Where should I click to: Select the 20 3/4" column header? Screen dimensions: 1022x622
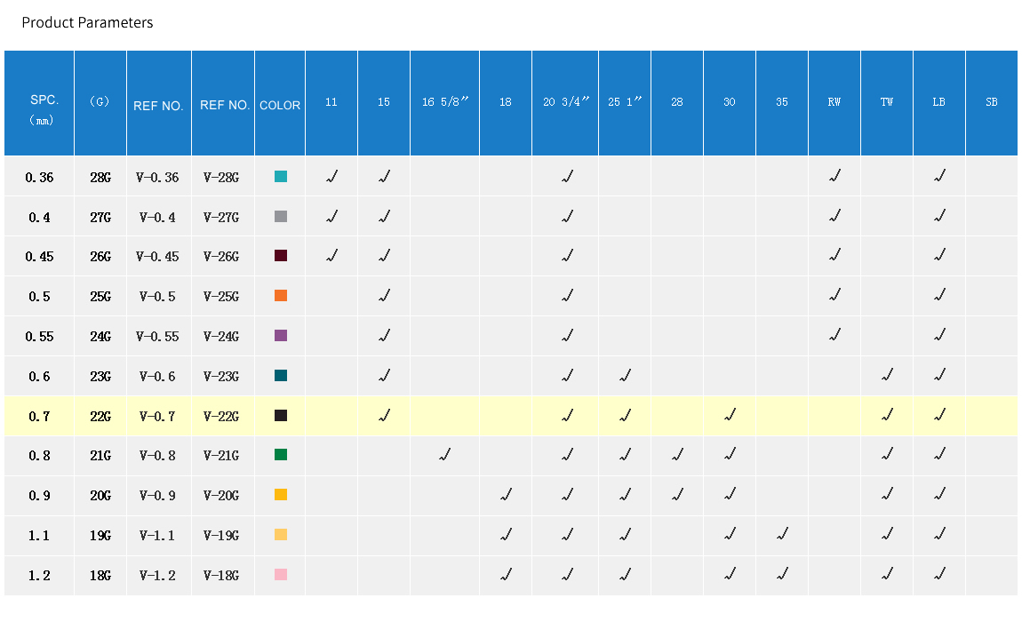click(566, 102)
